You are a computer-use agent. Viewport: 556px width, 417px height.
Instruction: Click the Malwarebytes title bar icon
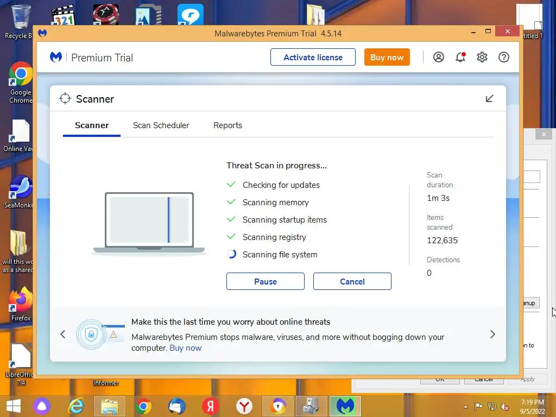tap(42, 33)
